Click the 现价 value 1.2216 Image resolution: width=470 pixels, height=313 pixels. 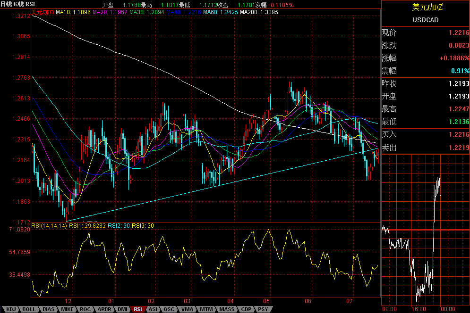(459, 33)
